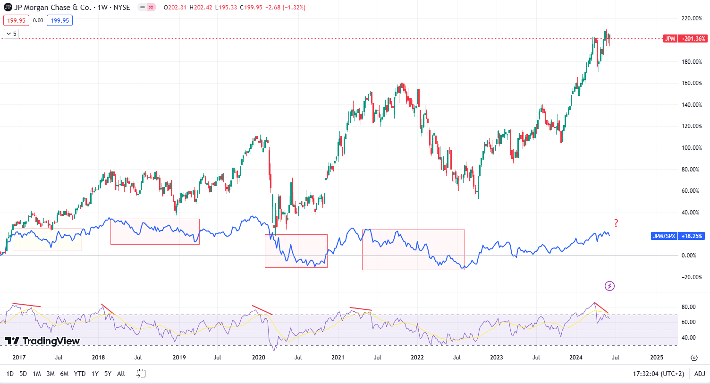
Task: Click the 220.00% price axis label
Action: coord(692,18)
